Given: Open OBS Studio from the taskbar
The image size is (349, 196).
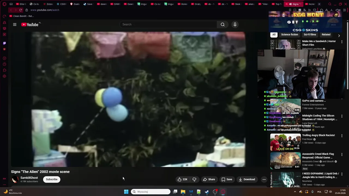Looking at the screenshot, I should pyautogui.click(x=215, y=192).
